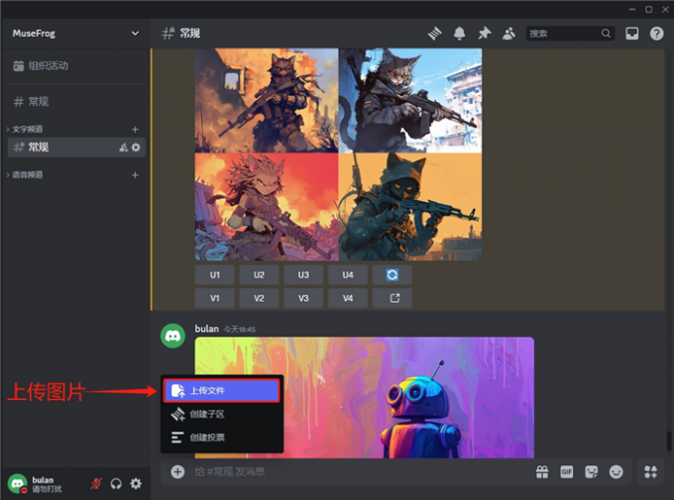Click the notification bell icon
This screenshot has height=500, width=674.
[460, 33]
